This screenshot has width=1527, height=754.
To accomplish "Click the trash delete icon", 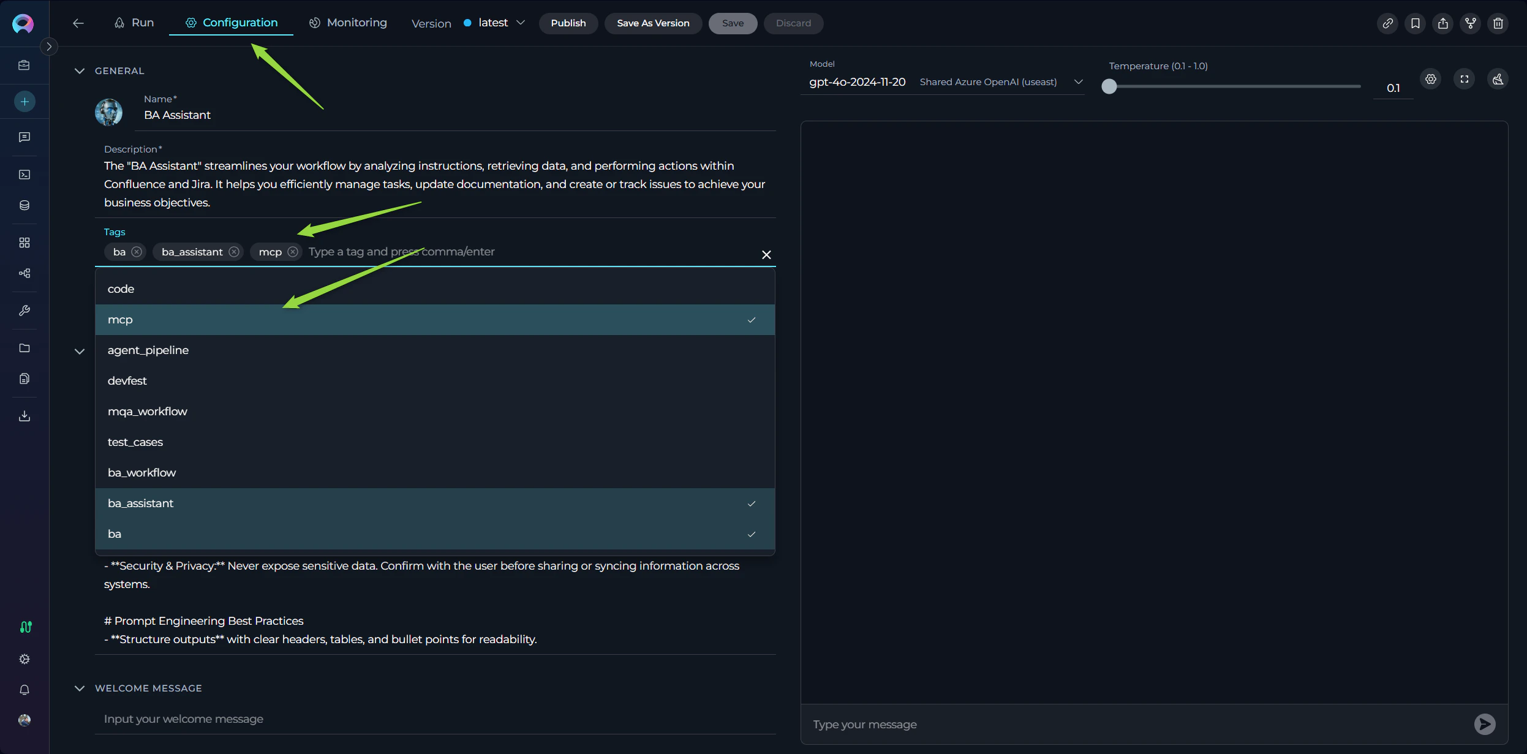I will click(x=1498, y=23).
